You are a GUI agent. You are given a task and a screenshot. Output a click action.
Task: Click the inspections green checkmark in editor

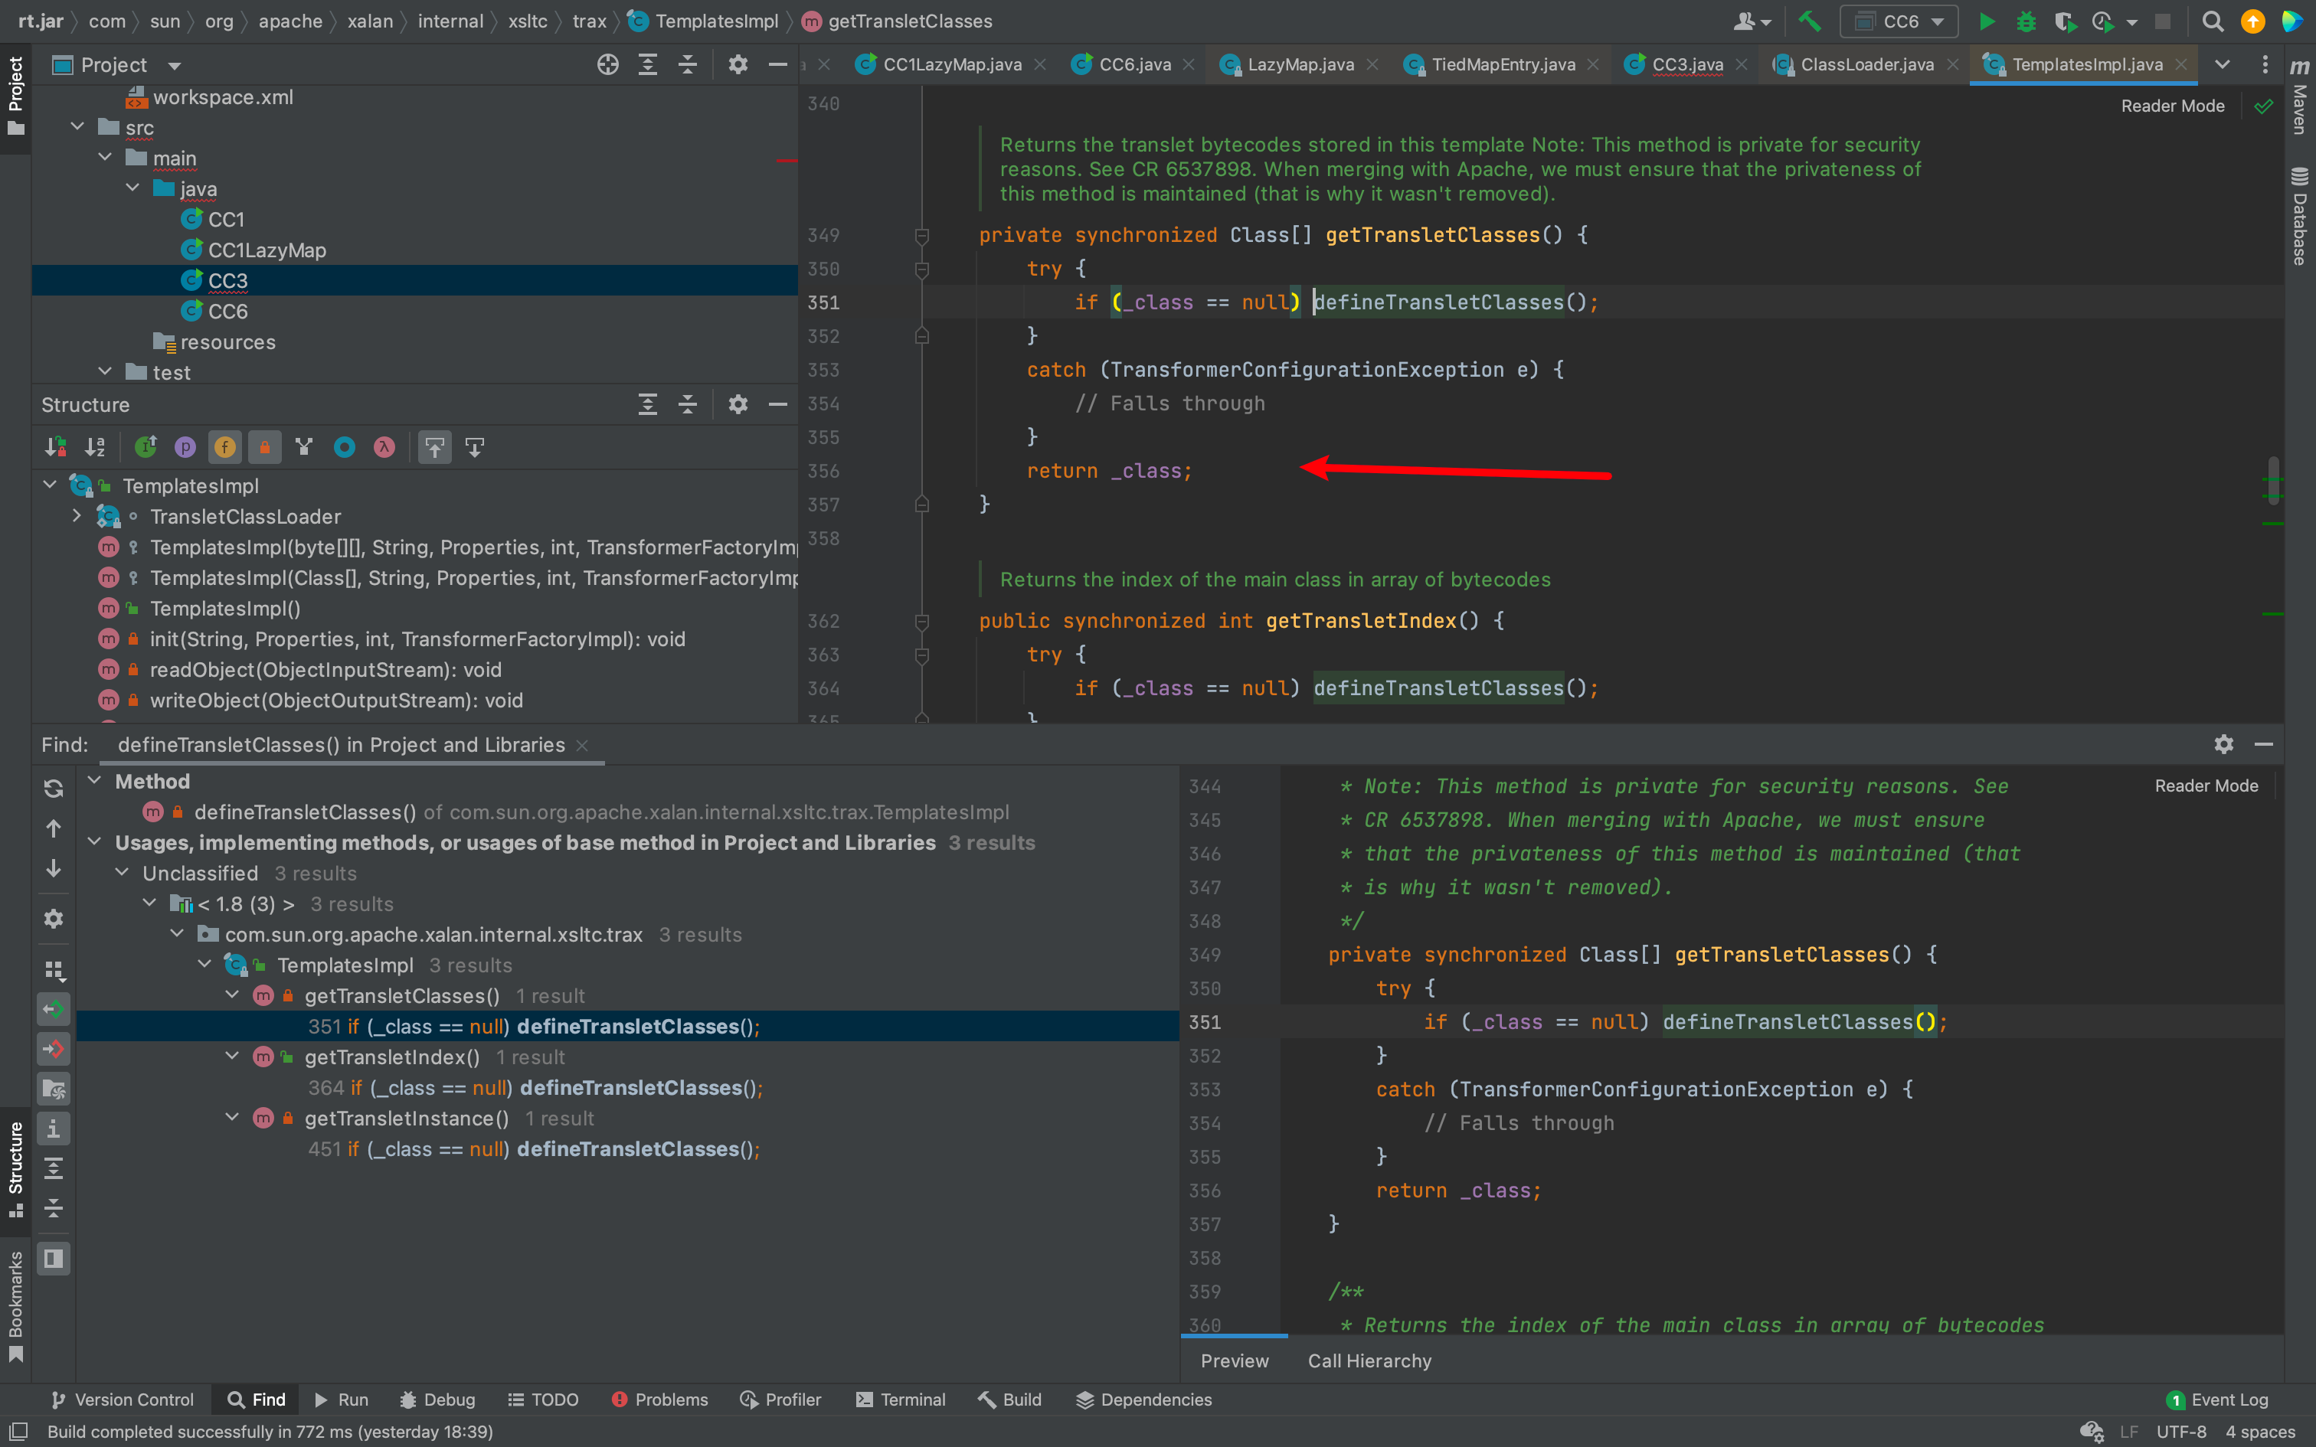coord(2263,106)
